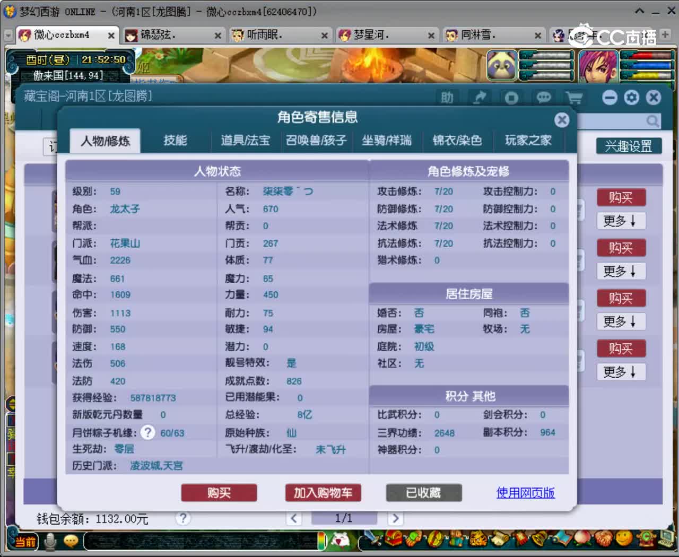Close the 锦瑟弦 tab
The height and width of the screenshot is (557, 679).
(x=218, y=36)
